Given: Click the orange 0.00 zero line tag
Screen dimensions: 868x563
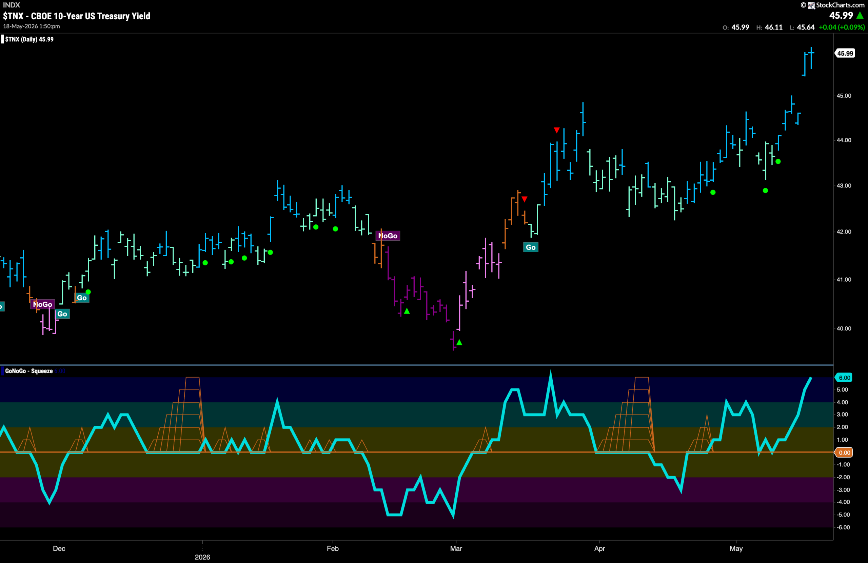Looking at the screenshot, I should click(x=844, y=453).
